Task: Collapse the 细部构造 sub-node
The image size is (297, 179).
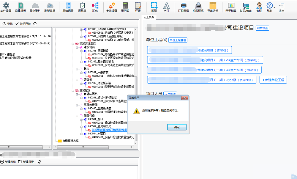Action: pyautogui.click(x=77, y=116)
